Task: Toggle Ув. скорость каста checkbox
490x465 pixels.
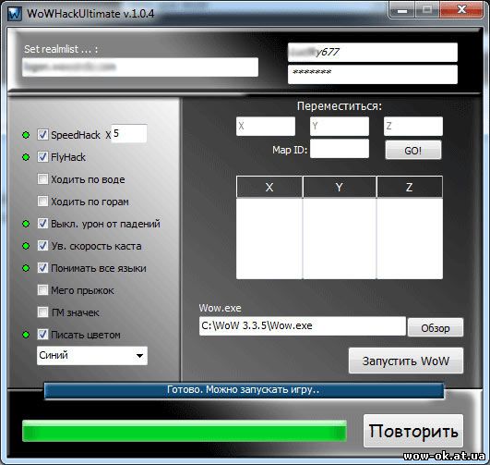Action: [42, 246]
